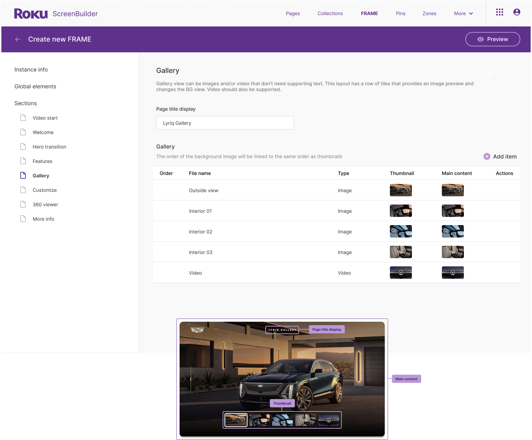Click Outside view main content image
532x440 pixels.
(453, 190)
